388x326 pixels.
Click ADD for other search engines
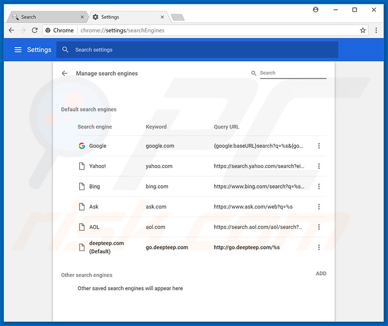(x=321, y=273)
